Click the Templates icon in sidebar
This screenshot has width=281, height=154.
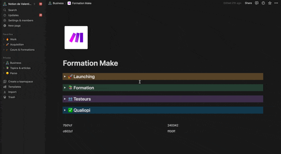pos(5,87)
